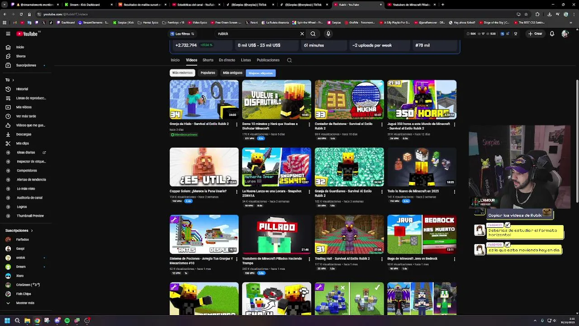The width and height of the screenshot is (579, 326).
Task: Open PILLADO video thumbnail
Action: pyautogui.click(x=276, y=234)
